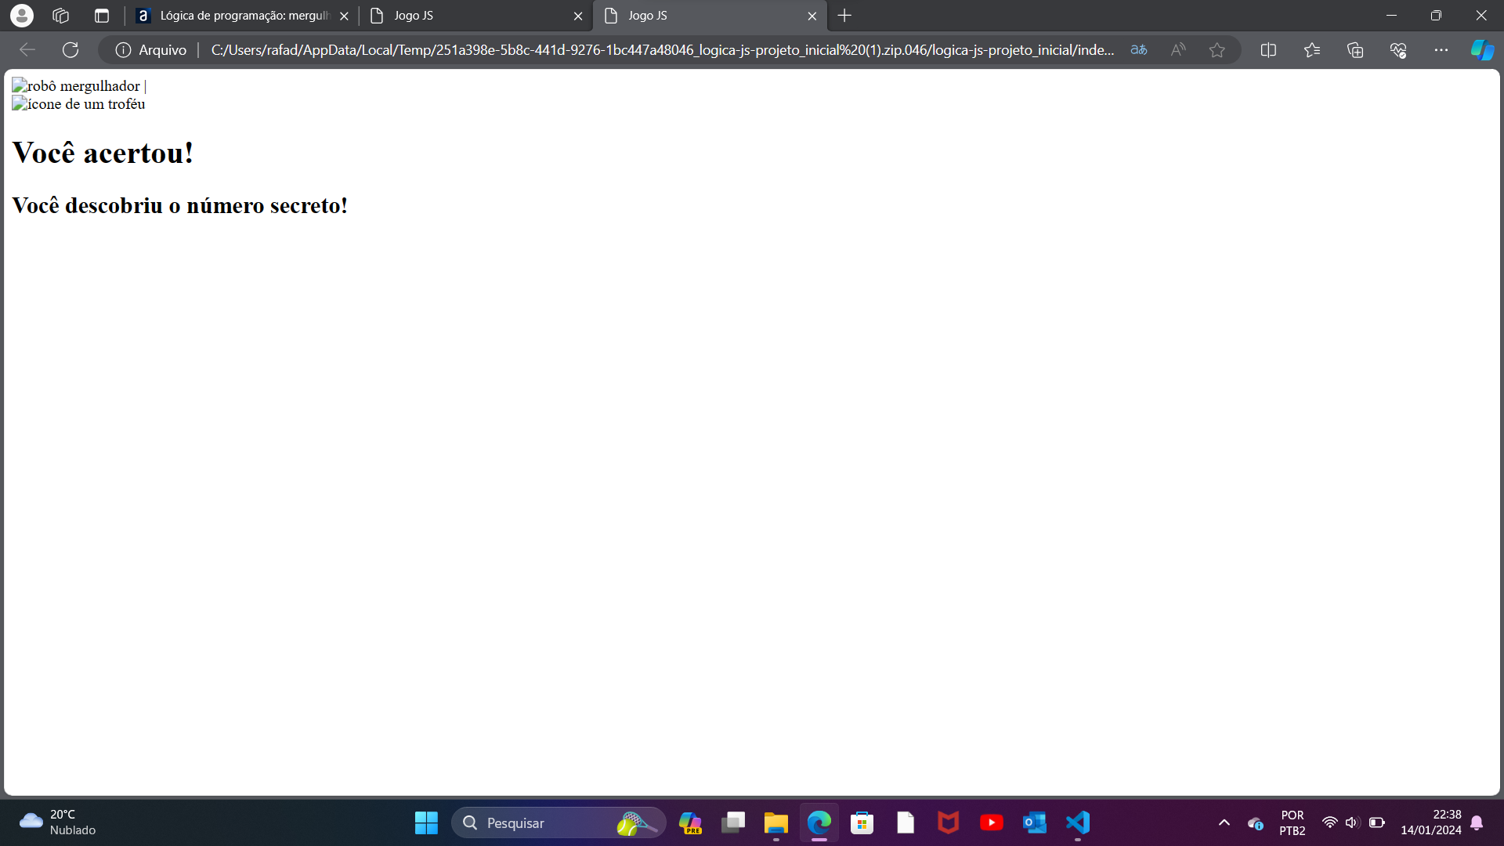Open the blank document taskbar app
Screen dimensions: 1504x846
[906, 822]
